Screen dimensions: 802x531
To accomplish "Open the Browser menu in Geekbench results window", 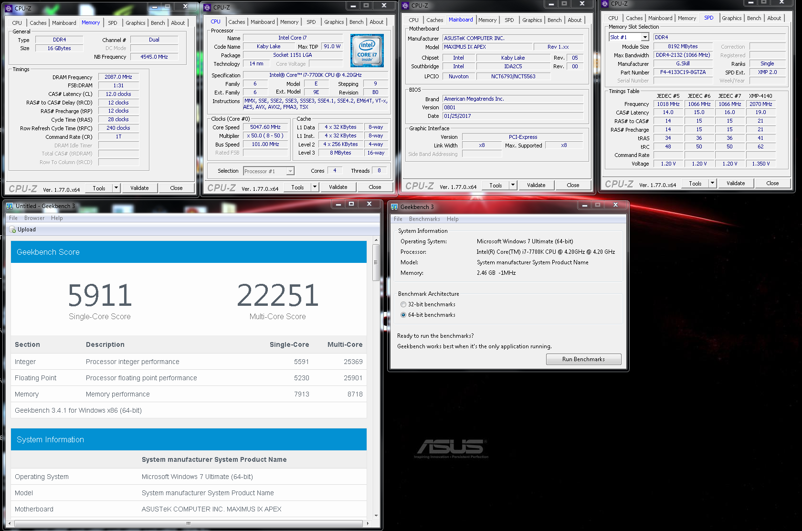I will click(34, 218).
